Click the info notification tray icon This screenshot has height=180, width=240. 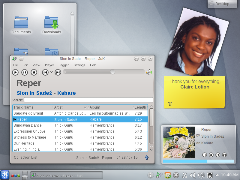tap(151, 175)
